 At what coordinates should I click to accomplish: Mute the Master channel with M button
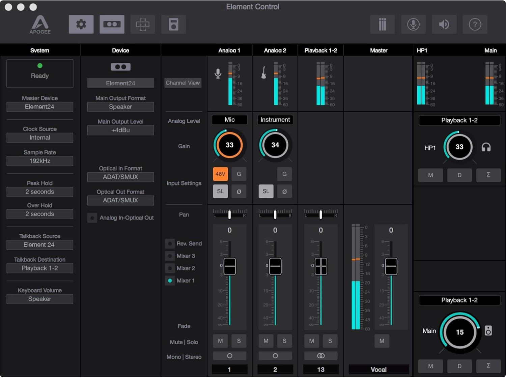pyautogui.click(x=382, y=341)
